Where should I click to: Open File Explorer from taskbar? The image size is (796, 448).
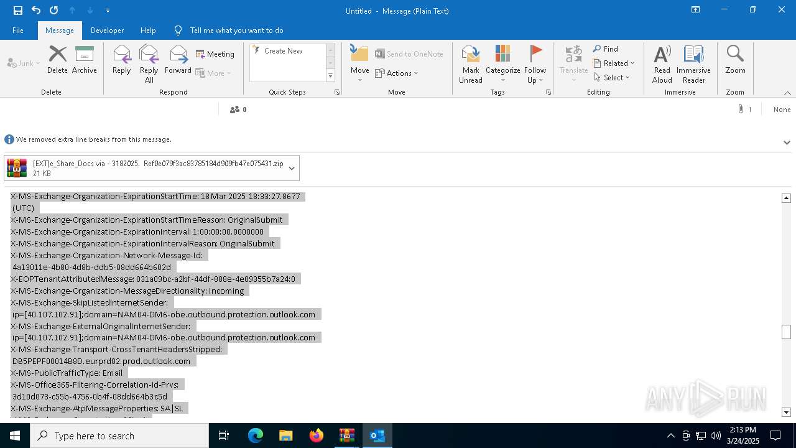coord(285,436)
